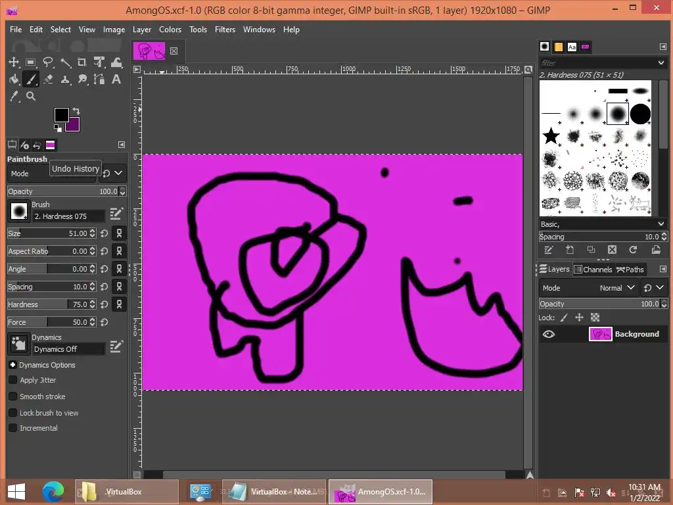Toggle Lock position and size
673x505 pixels.
tap(580, 318)
